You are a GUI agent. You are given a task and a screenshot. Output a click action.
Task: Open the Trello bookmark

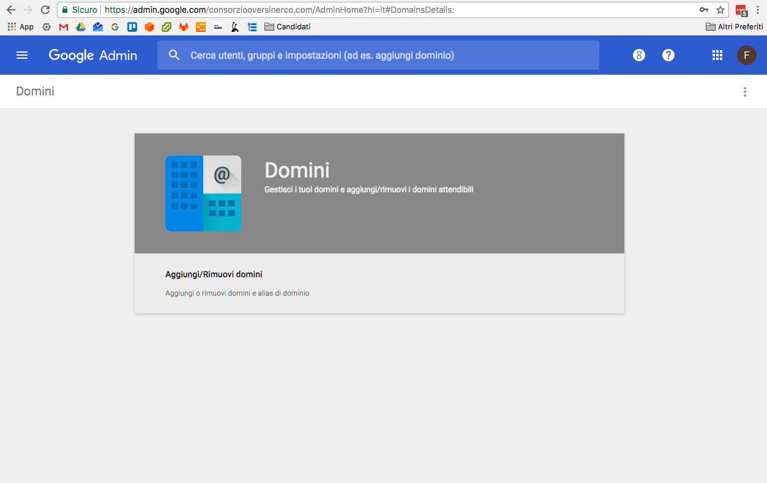tap(132, 27)
